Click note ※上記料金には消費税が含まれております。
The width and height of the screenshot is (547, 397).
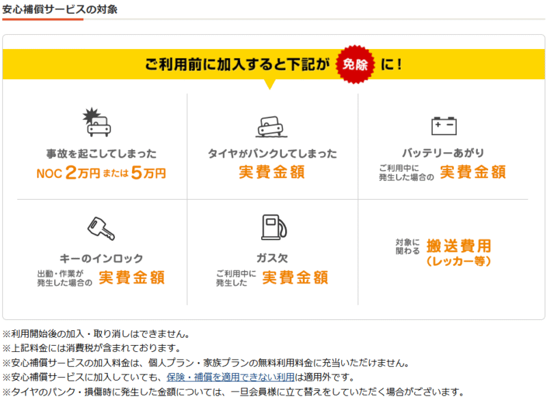pyautogui.click(x=92, y=348)
